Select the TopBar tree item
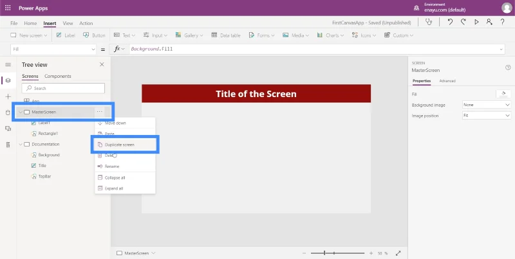 [44, 176]
